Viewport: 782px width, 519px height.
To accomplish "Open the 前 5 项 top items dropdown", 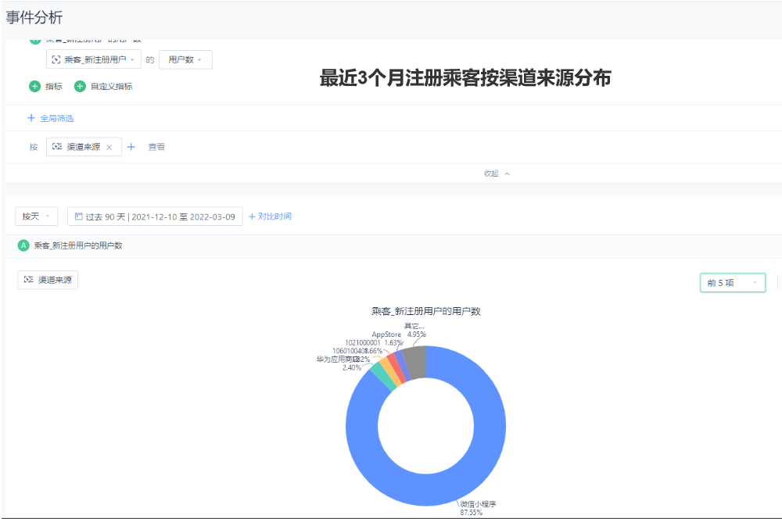I will (732, 283).
